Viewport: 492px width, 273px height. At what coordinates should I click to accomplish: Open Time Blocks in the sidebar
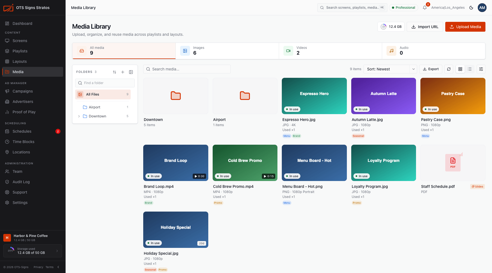click(x=33, y=142)
